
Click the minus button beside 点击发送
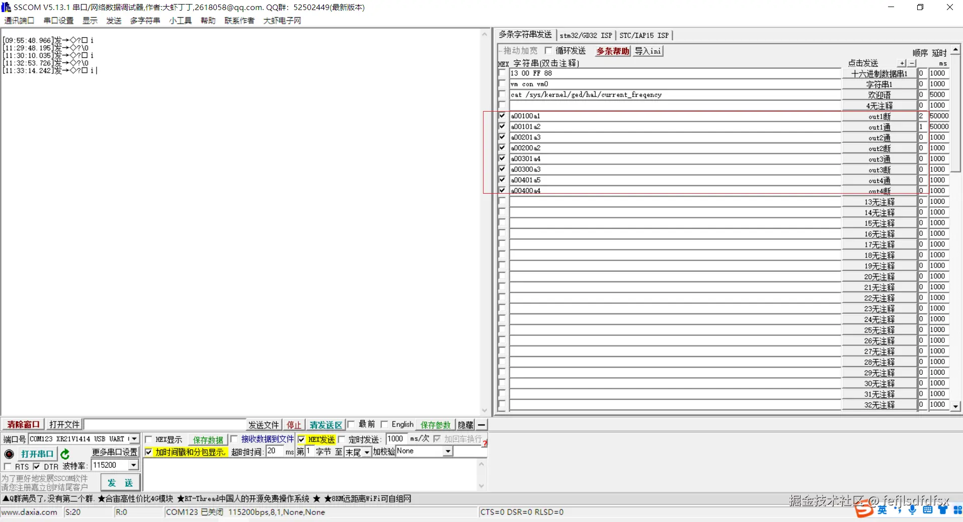coord(912,63)
